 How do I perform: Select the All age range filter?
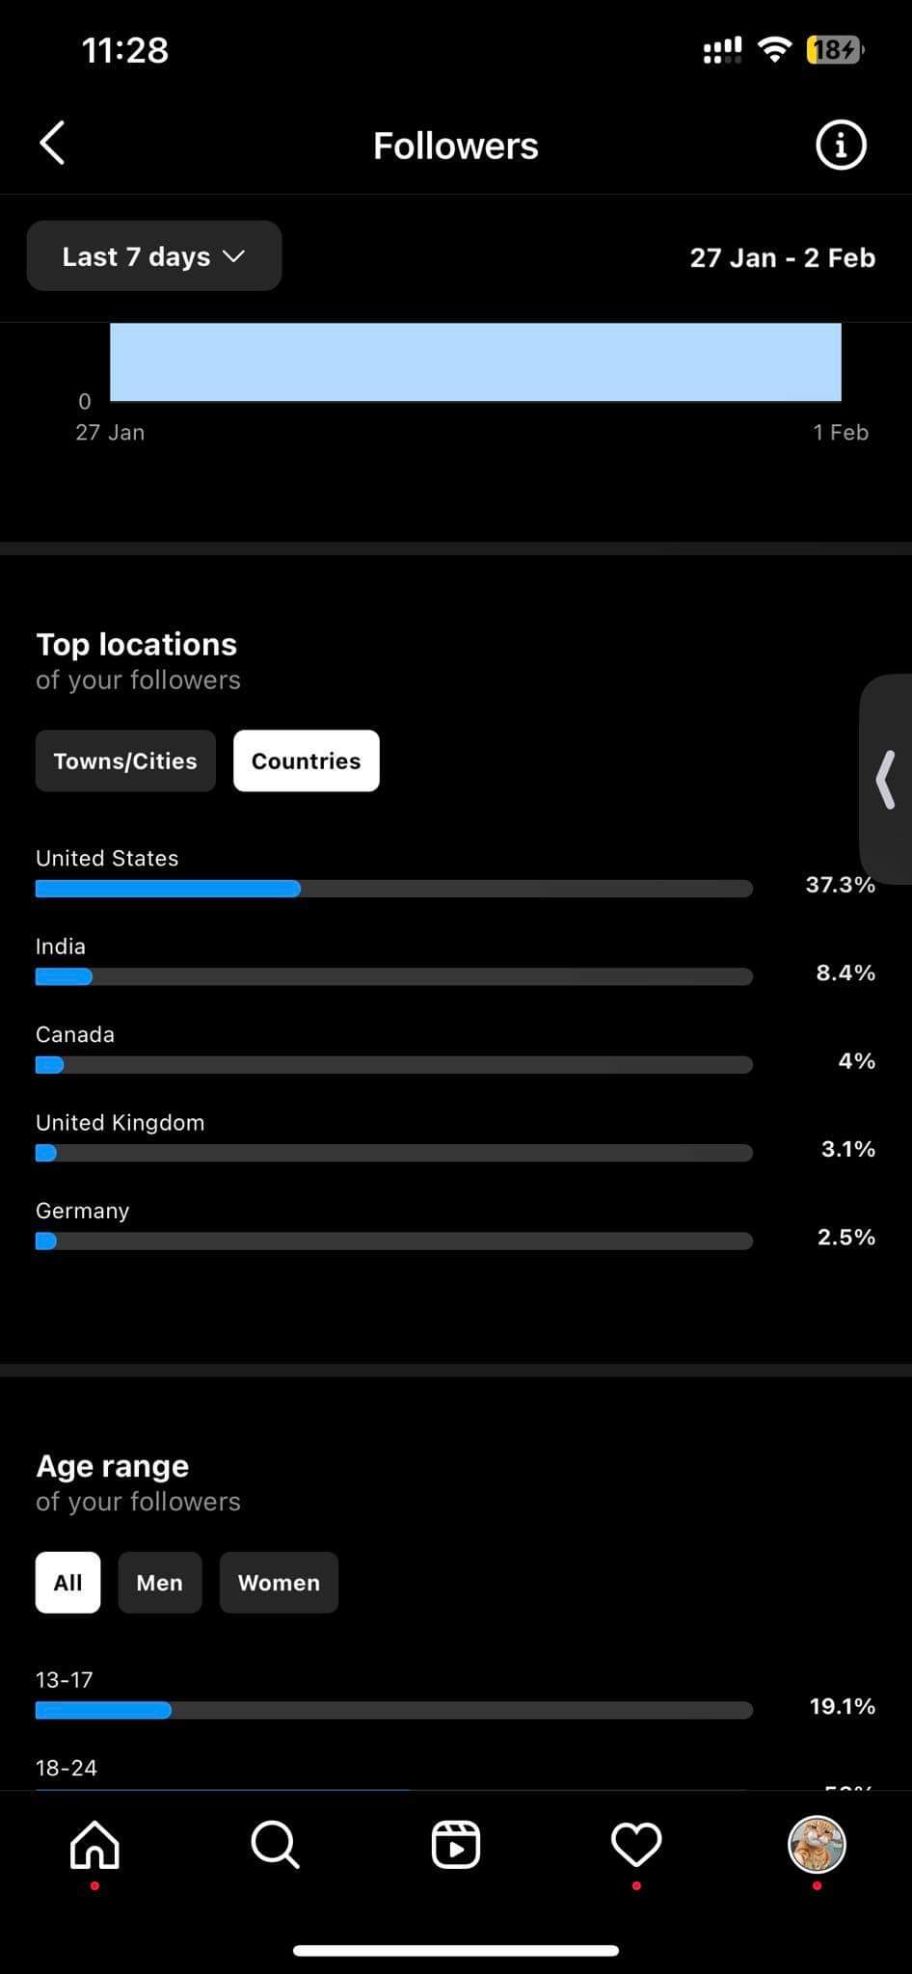tap(67, 1583)
